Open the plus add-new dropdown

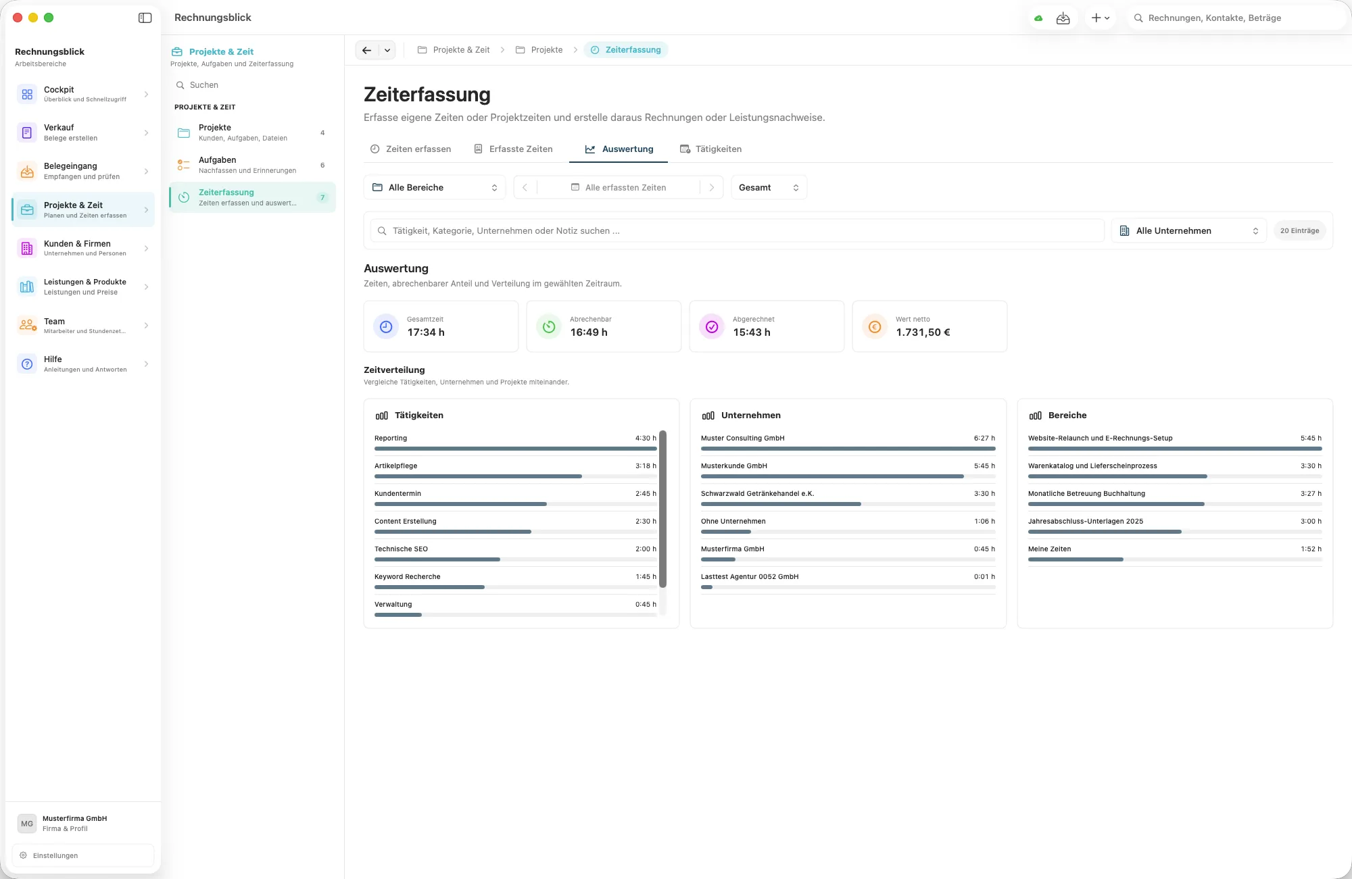point(1101,18)
